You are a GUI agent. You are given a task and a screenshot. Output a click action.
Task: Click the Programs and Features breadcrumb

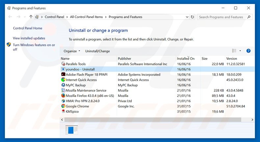click(125, 17)
